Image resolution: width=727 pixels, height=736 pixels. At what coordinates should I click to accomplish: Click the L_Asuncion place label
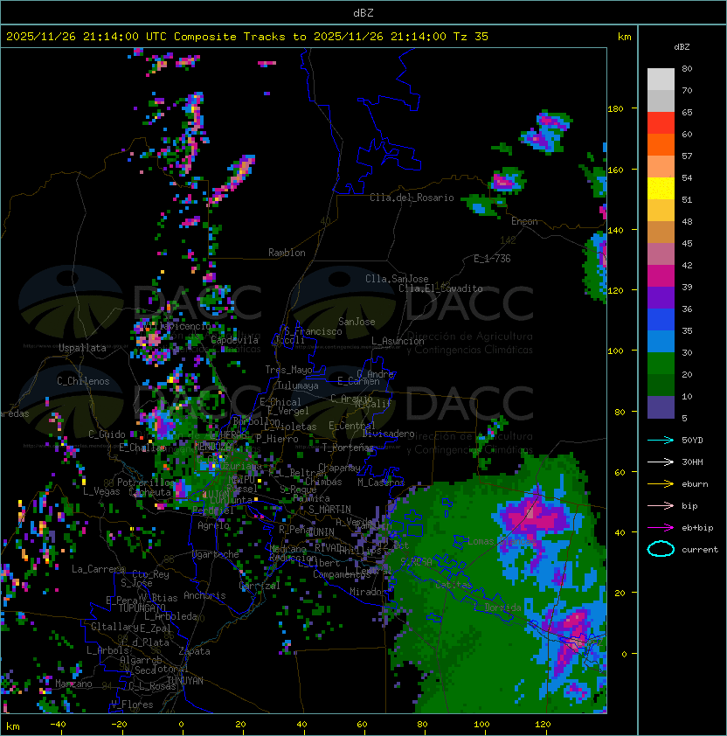tap(398, 341)
